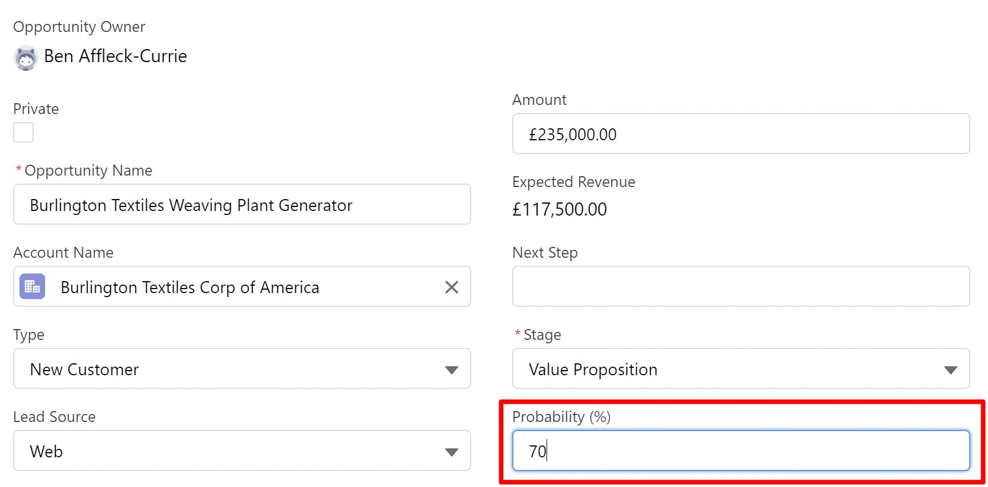The height and width of the screenshot is (487, 988).
Task: Expand the Stage dropdown showing Value Proposition
Action: [x=741, y=369]
